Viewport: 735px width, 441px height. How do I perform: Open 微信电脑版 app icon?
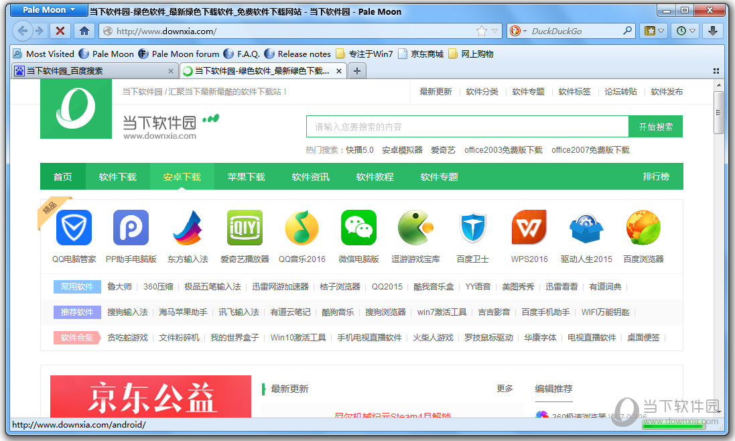click(x=358, y=228)
